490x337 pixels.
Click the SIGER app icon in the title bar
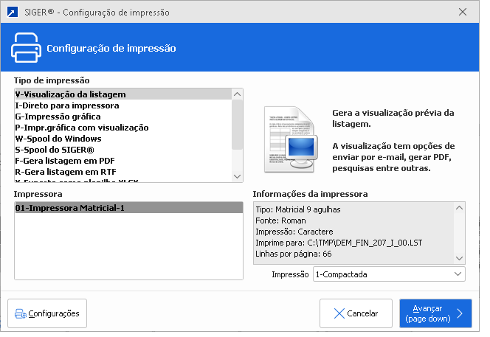tap(13, 13)
